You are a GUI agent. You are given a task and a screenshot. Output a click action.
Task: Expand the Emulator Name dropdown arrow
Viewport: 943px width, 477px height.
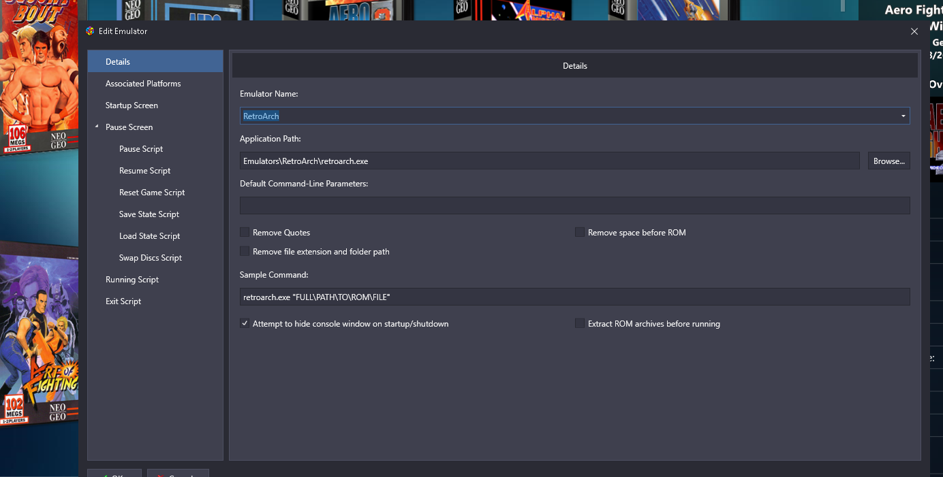click(903, 116)
